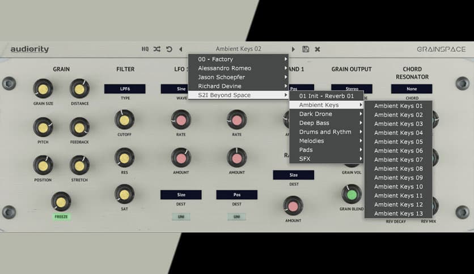Click the filter SAT knob
Image resolution: width=474 pixels, height=274 pixels.
(x=124, y=195)
